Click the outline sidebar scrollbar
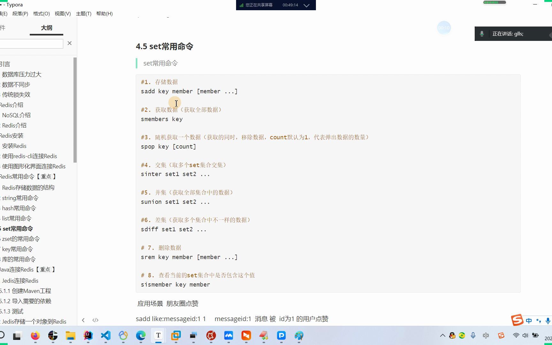This screenshot has width=552, height=345. click(75, 110)
